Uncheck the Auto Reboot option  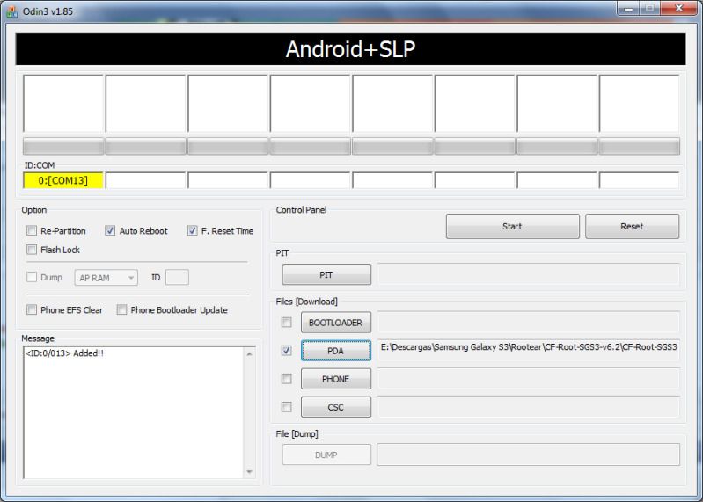pos(110,231)
